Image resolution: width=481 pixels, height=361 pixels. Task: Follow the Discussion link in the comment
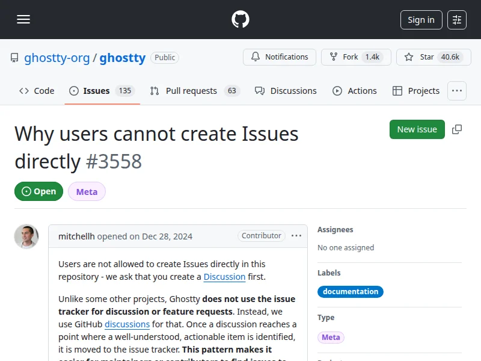click(224, 277)
